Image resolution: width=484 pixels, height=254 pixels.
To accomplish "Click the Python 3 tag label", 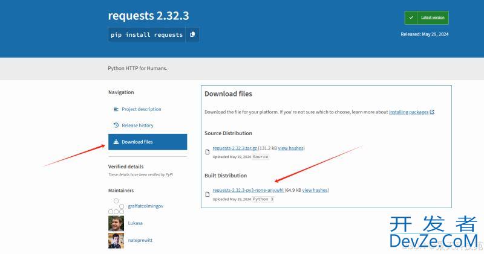I will coord(263,199).
